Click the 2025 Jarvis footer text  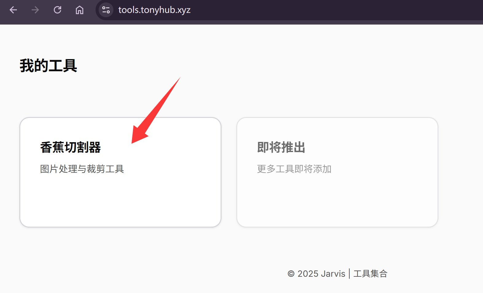click(x=321, y=274)
